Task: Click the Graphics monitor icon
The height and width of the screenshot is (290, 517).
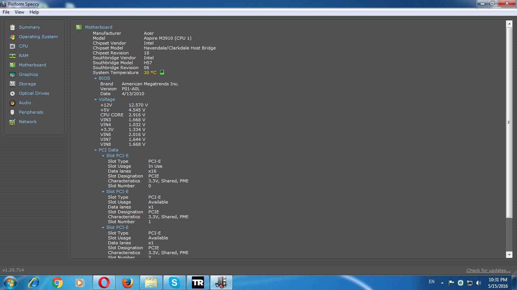Action: pos(12,74)
